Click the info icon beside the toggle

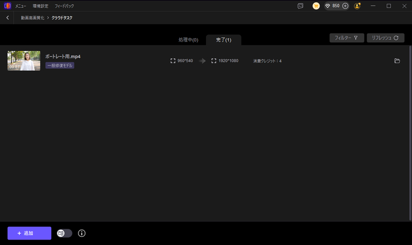pyautogui.click(x=82, y=233)
